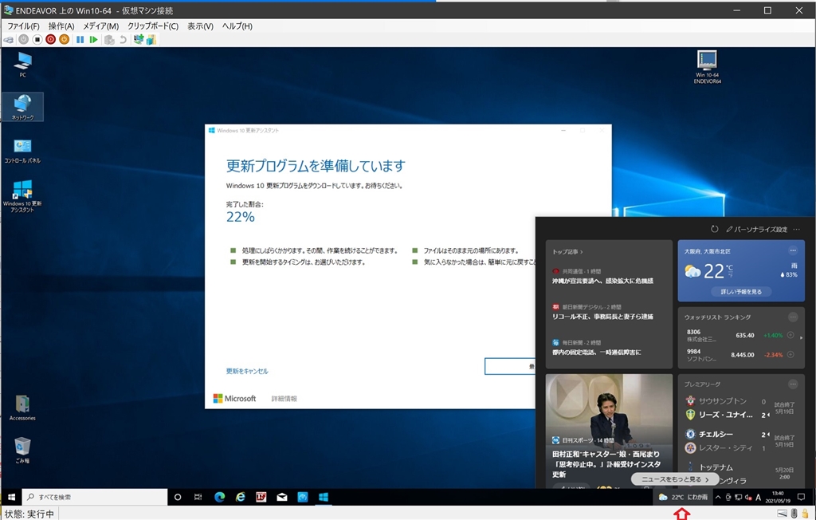816x520 pixels.
Task: Expand the トップ記事 section chevron
Action: click(581, 252)
